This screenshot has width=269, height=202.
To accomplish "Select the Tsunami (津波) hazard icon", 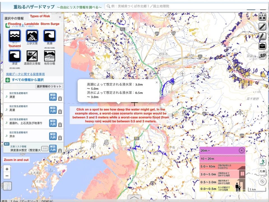I will point(15,56).
